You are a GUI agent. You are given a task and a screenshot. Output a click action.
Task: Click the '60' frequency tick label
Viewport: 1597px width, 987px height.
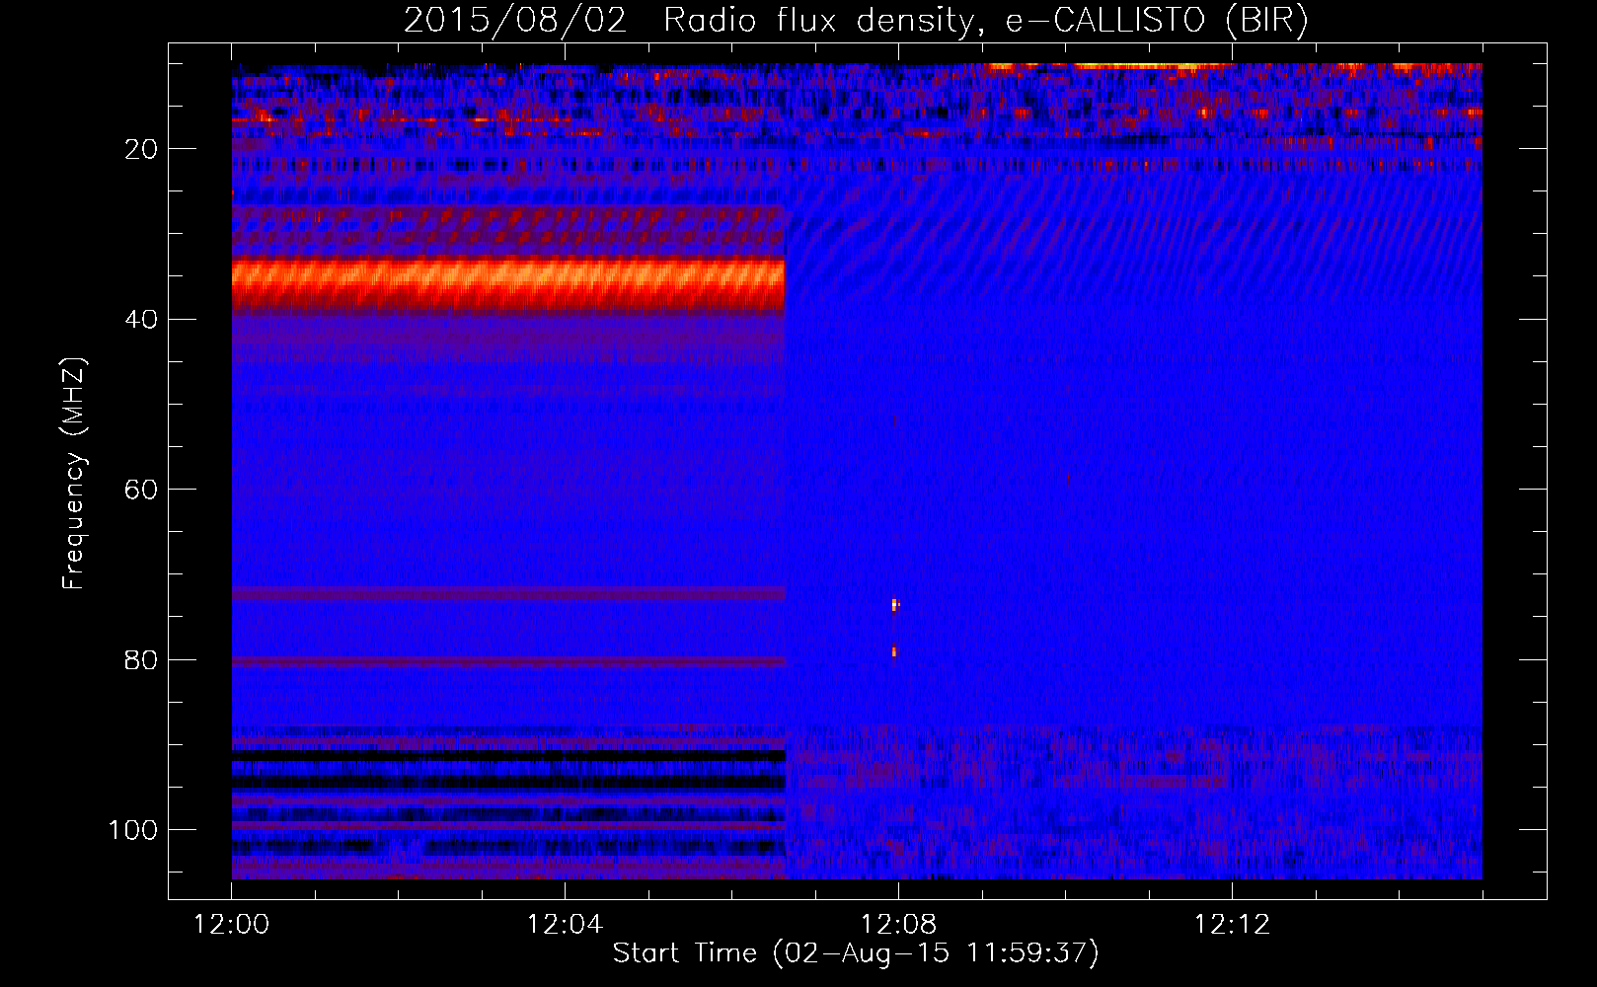pyautogui.click(x=142, y=490)
